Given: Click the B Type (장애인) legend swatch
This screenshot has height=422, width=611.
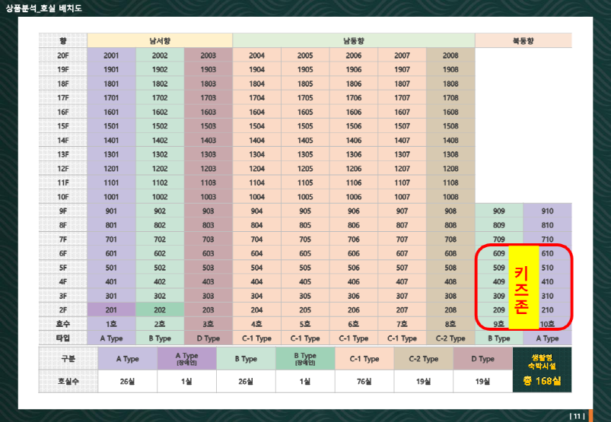Looking at the screenshot, I should point(305,359).
